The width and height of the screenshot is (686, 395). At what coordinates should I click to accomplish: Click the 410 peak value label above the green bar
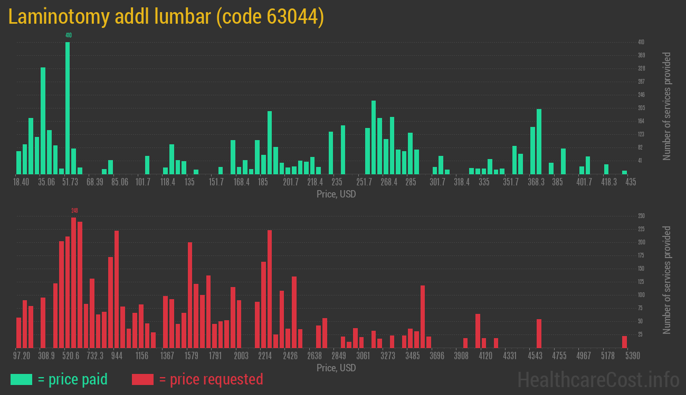68,35
